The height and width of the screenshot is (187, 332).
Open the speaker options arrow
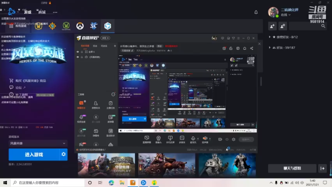click(210, 139)
